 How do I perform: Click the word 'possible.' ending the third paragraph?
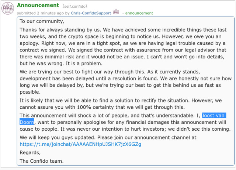point(30,92)
